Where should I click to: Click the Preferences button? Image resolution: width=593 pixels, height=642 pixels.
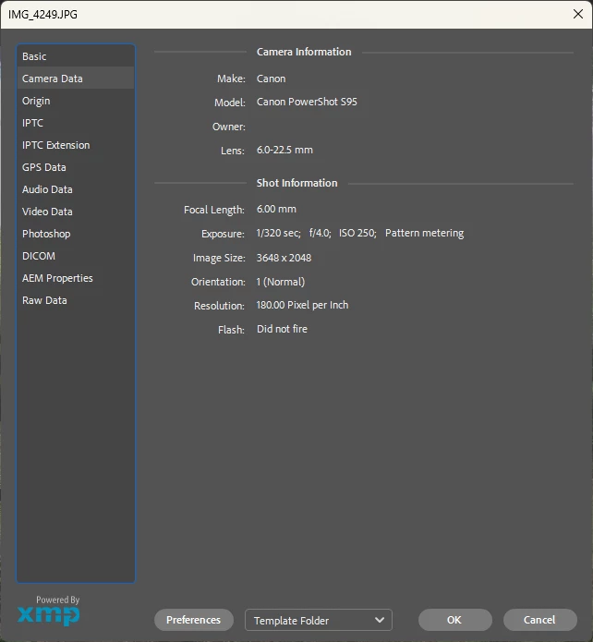click(194, 620)
